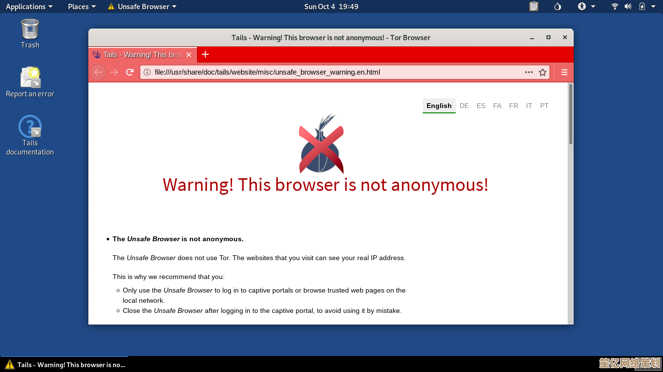Close the Tails warning tab
The height and width of the screenshot is (372, 663).
click(x=189, y=55)
